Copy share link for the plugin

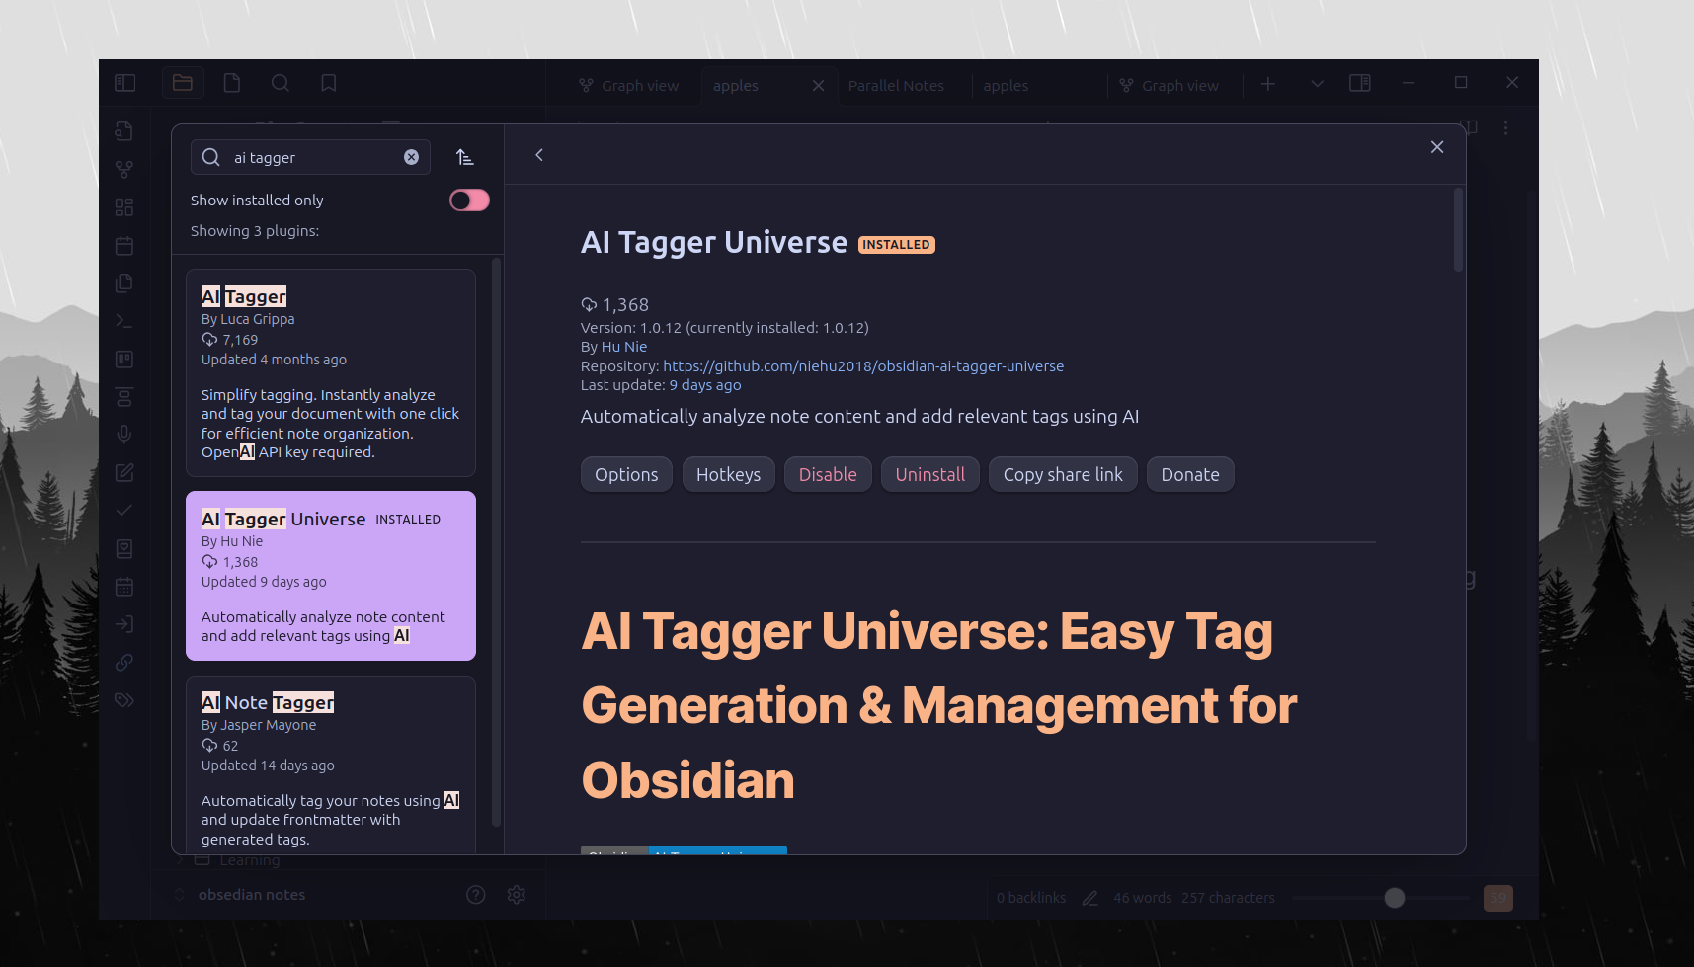point(1063,474)
